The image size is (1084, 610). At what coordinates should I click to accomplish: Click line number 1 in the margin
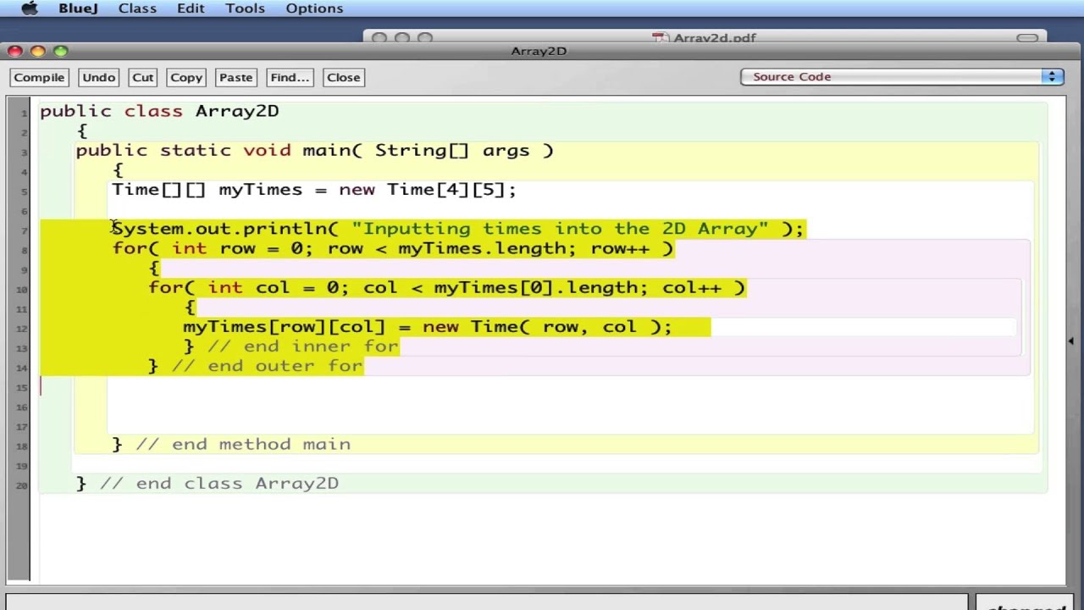coord(24,113)
